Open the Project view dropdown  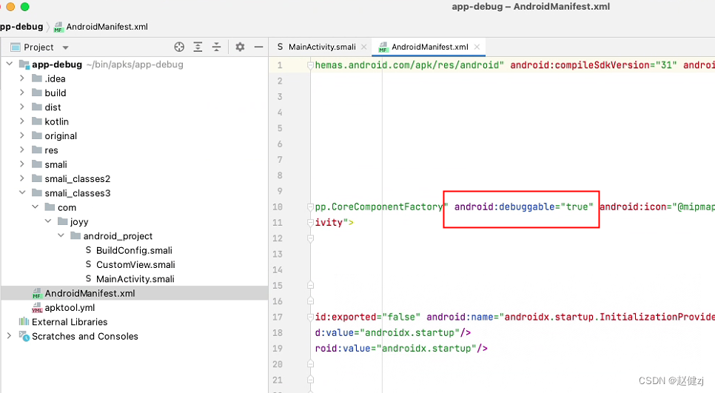click(66, 47)
